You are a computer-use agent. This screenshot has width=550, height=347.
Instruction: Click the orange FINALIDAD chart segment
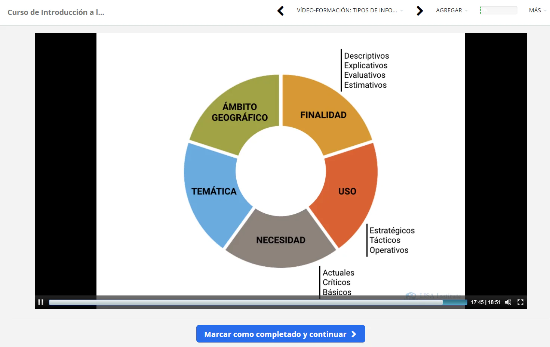pos(323,115)
